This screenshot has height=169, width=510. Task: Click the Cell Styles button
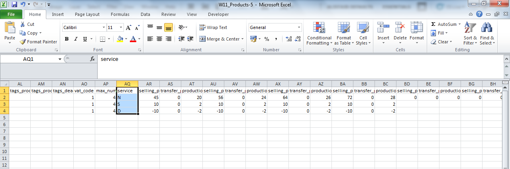click(x=363, y=34)
